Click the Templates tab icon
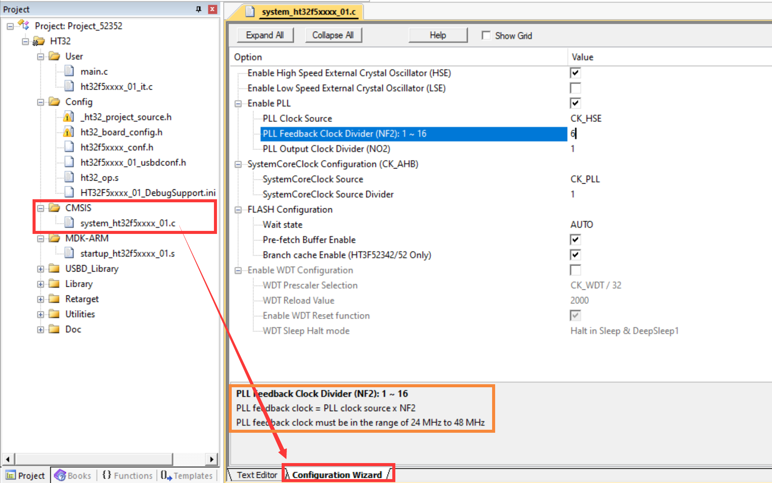The height and width of the screenshot is (483, 772). coord(166,475)
